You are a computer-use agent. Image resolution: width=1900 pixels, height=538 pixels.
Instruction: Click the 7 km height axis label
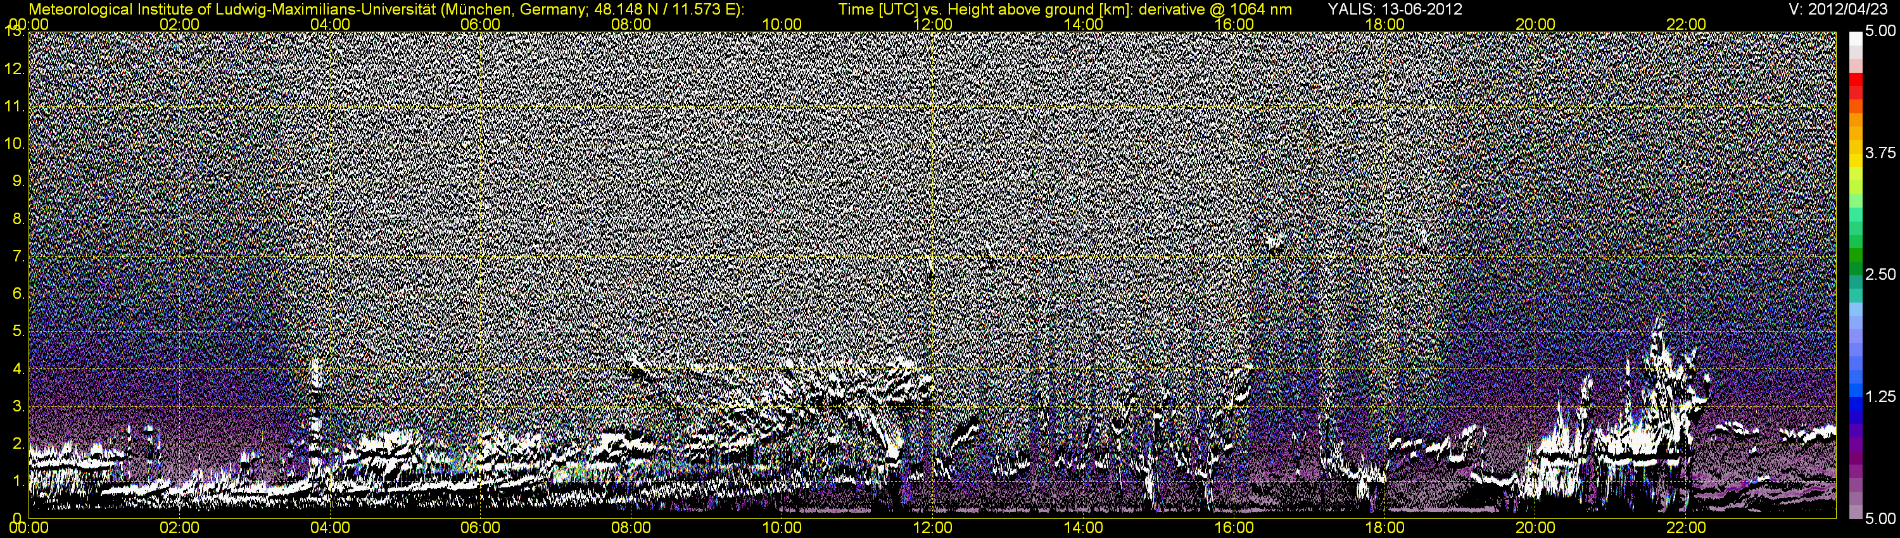tap(18, 256)
